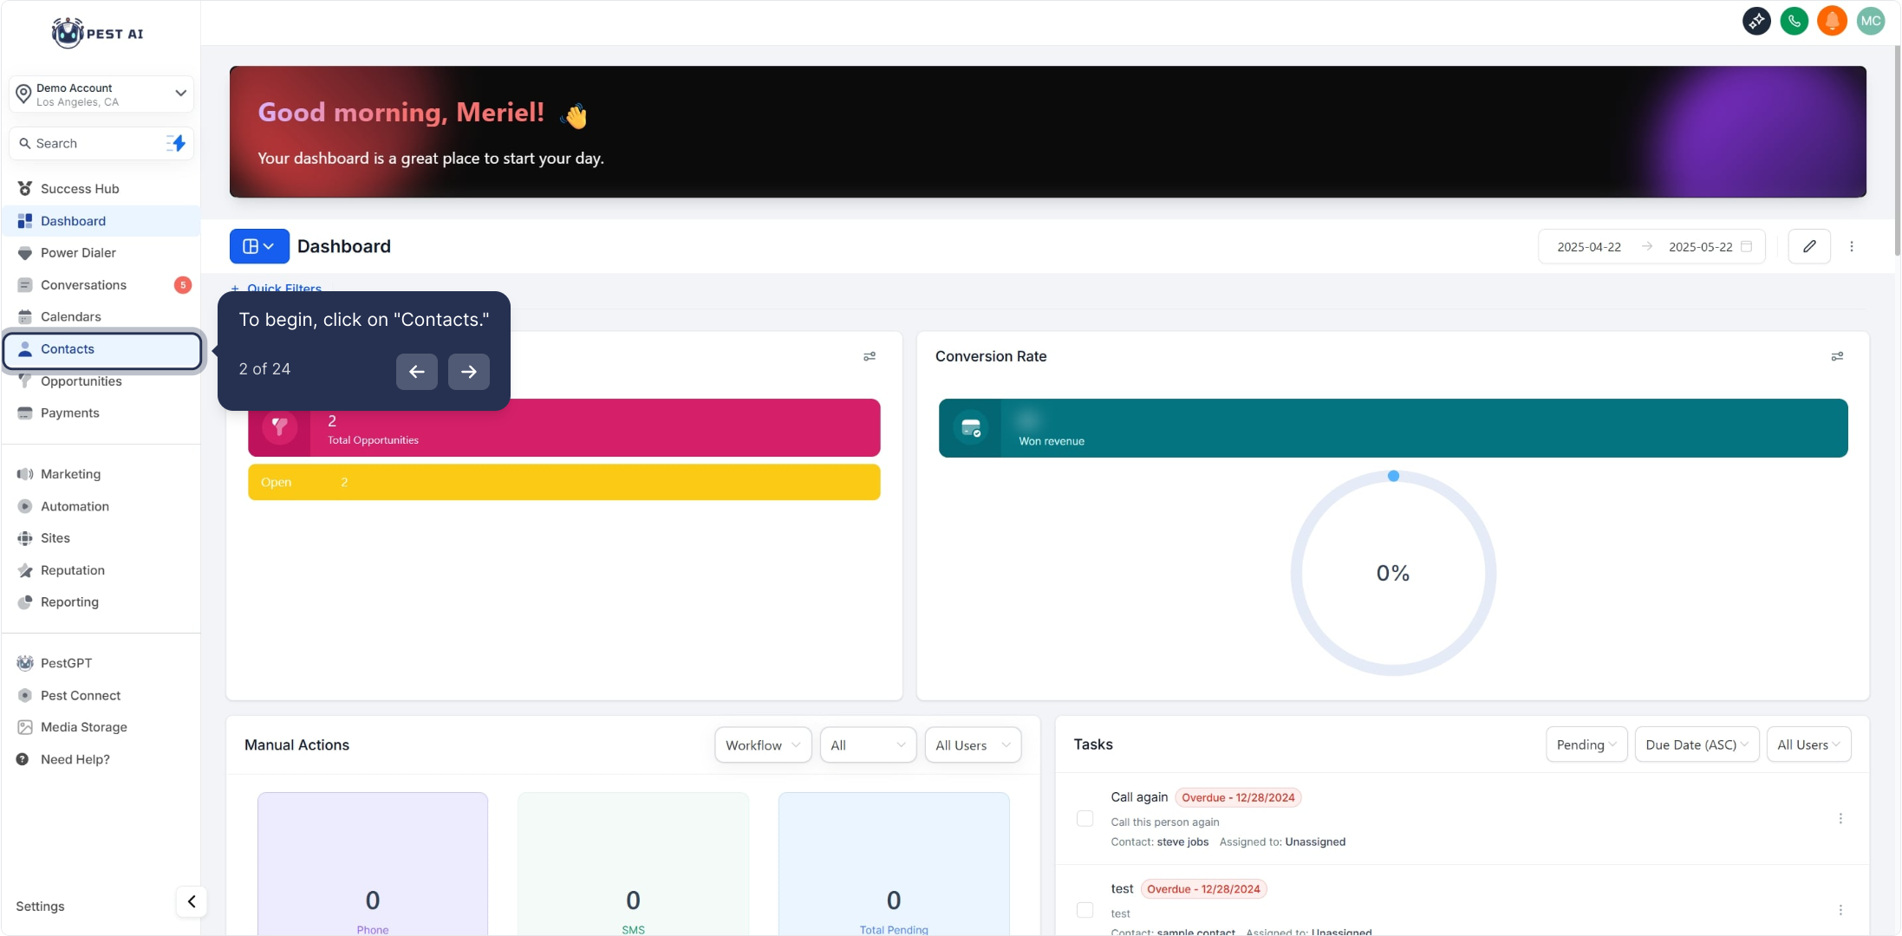
Task: Click the lightning bolt quick action icon
Action: tap(176, 143)
